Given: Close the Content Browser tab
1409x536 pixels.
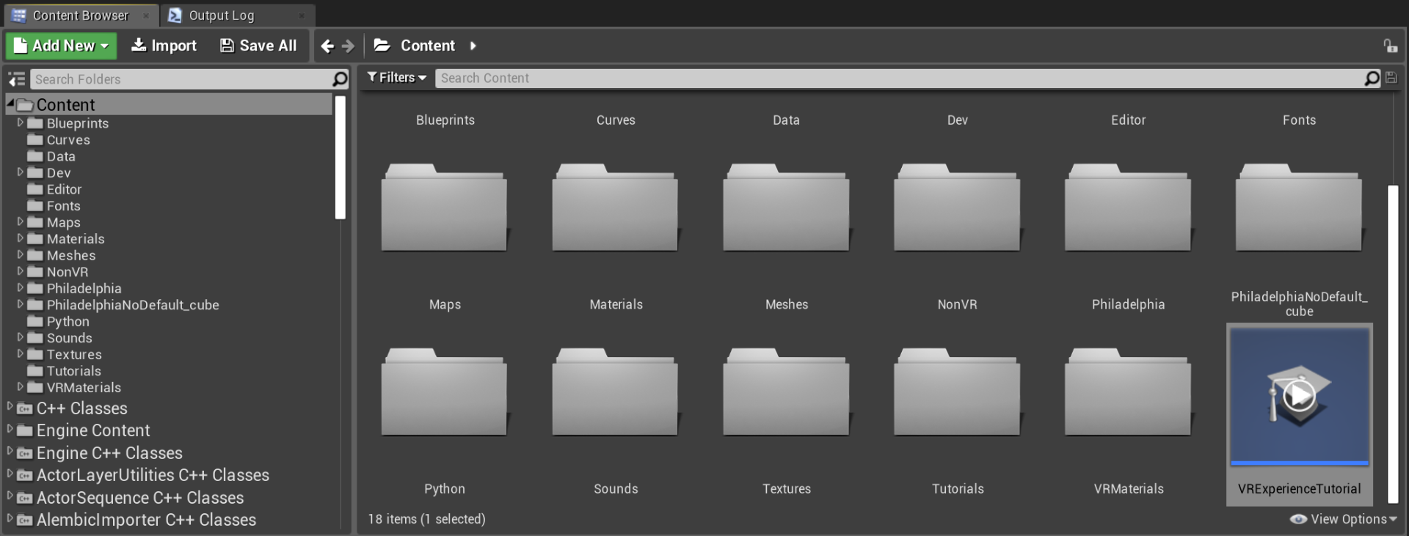Looking at the screenshot, I should pos(146,15).
